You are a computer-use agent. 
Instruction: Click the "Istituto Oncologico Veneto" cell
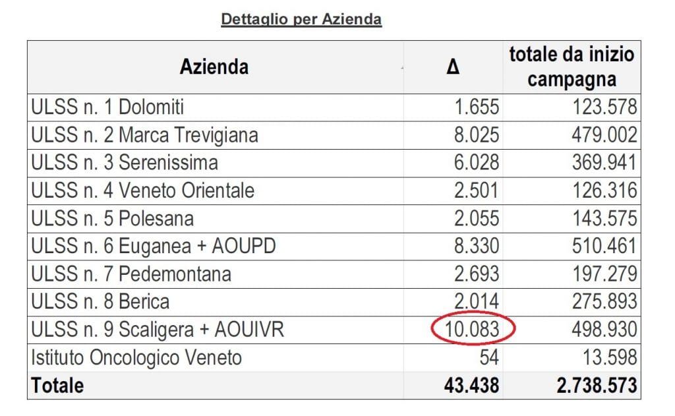click(x=136, y=358)
